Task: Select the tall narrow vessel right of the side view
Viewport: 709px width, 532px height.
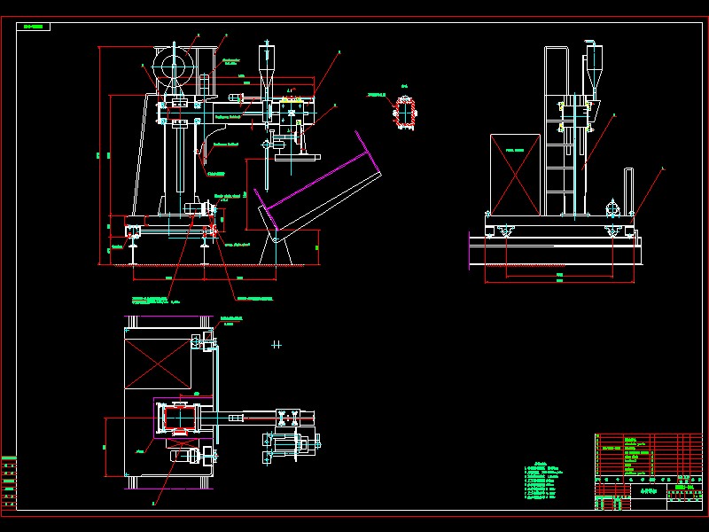Action: (628, 191)
